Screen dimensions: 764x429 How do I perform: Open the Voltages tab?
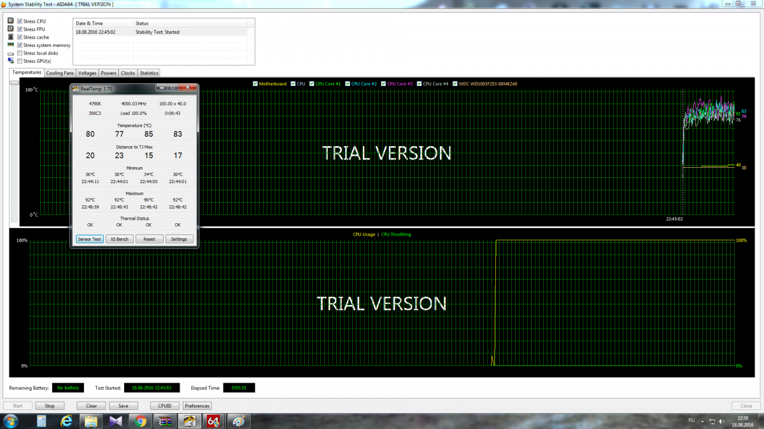87,73
